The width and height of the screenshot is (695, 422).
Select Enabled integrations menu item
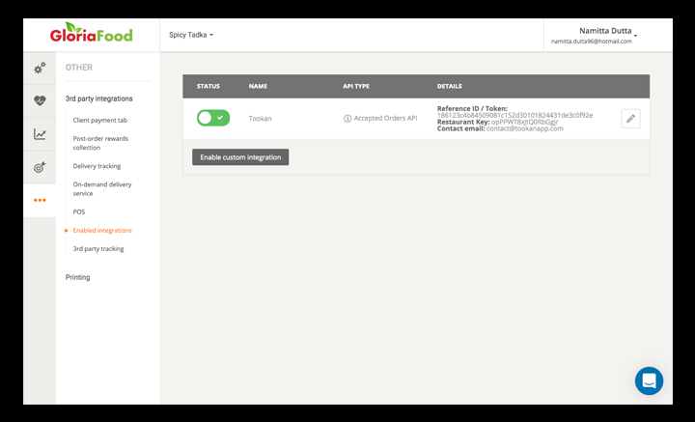102,231
